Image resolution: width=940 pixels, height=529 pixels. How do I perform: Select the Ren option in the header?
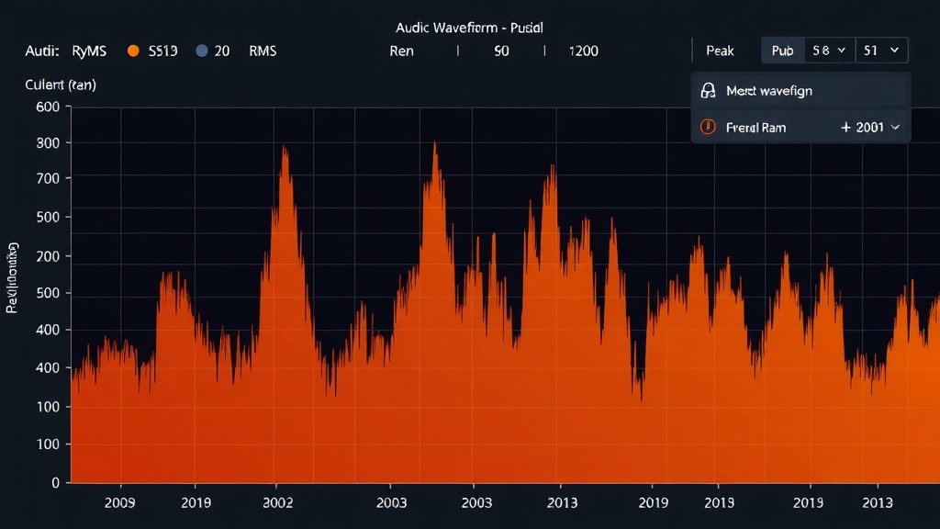[x=401, y=51]
